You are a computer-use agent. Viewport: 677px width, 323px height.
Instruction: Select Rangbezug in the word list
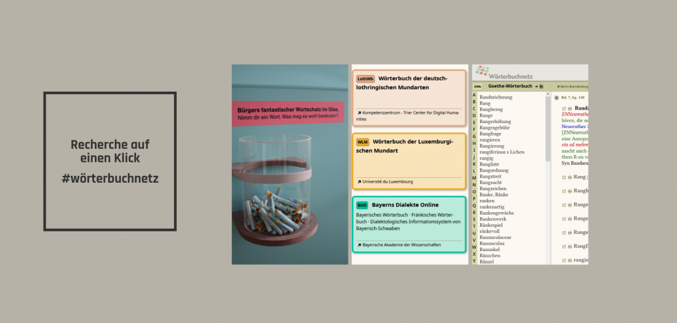[x=491, y=110]
